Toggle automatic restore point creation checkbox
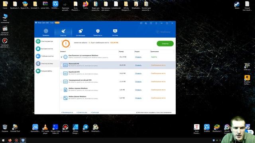This screenshot has width=255, height=143. click(137, 112)
